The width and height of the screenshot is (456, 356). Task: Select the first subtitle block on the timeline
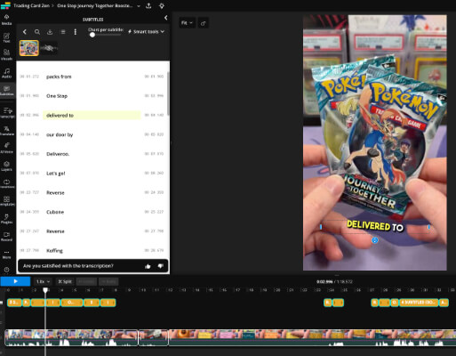[x=14, y=303]
